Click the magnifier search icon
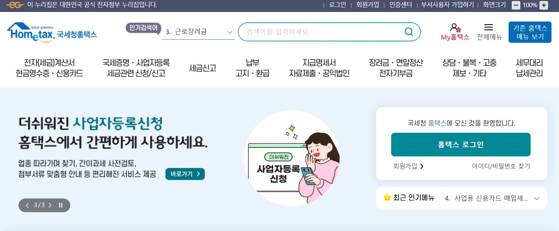Viewport: 559px width, 231px height. 409,32
